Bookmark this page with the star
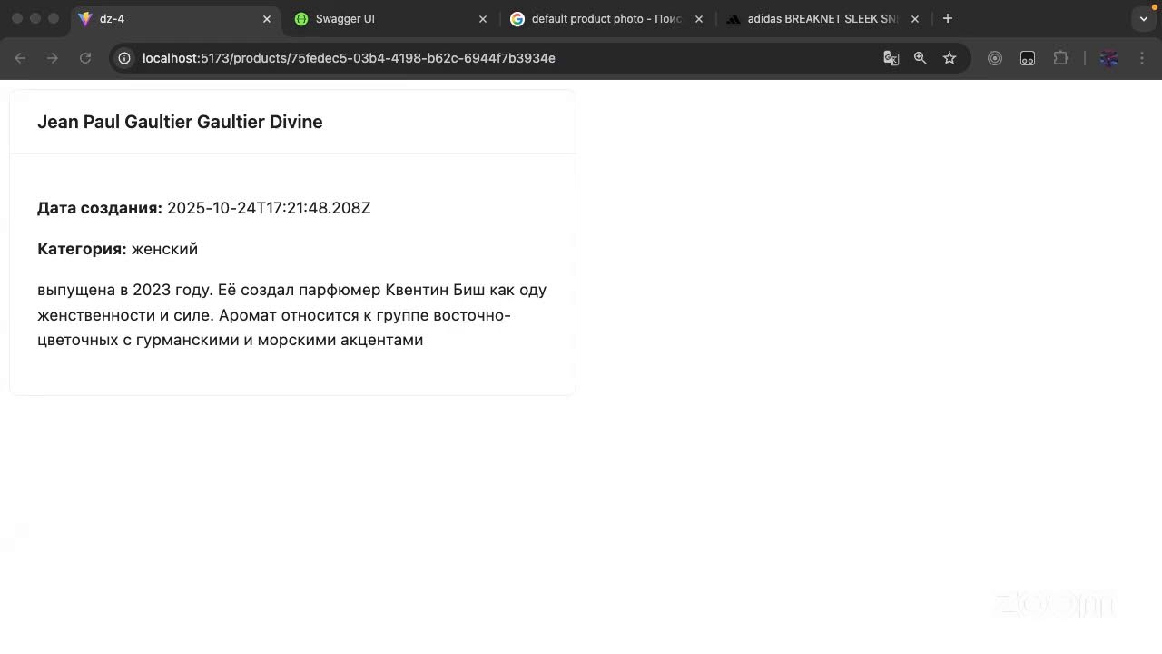The image size is (1162, 654). [x=950, y=58]
